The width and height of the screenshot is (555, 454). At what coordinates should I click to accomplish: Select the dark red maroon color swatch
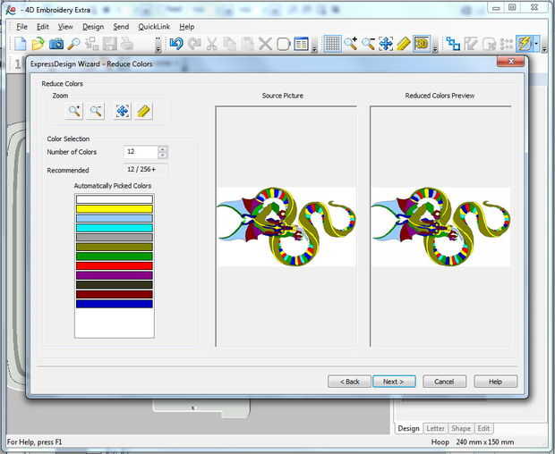(x=115, y=294)
